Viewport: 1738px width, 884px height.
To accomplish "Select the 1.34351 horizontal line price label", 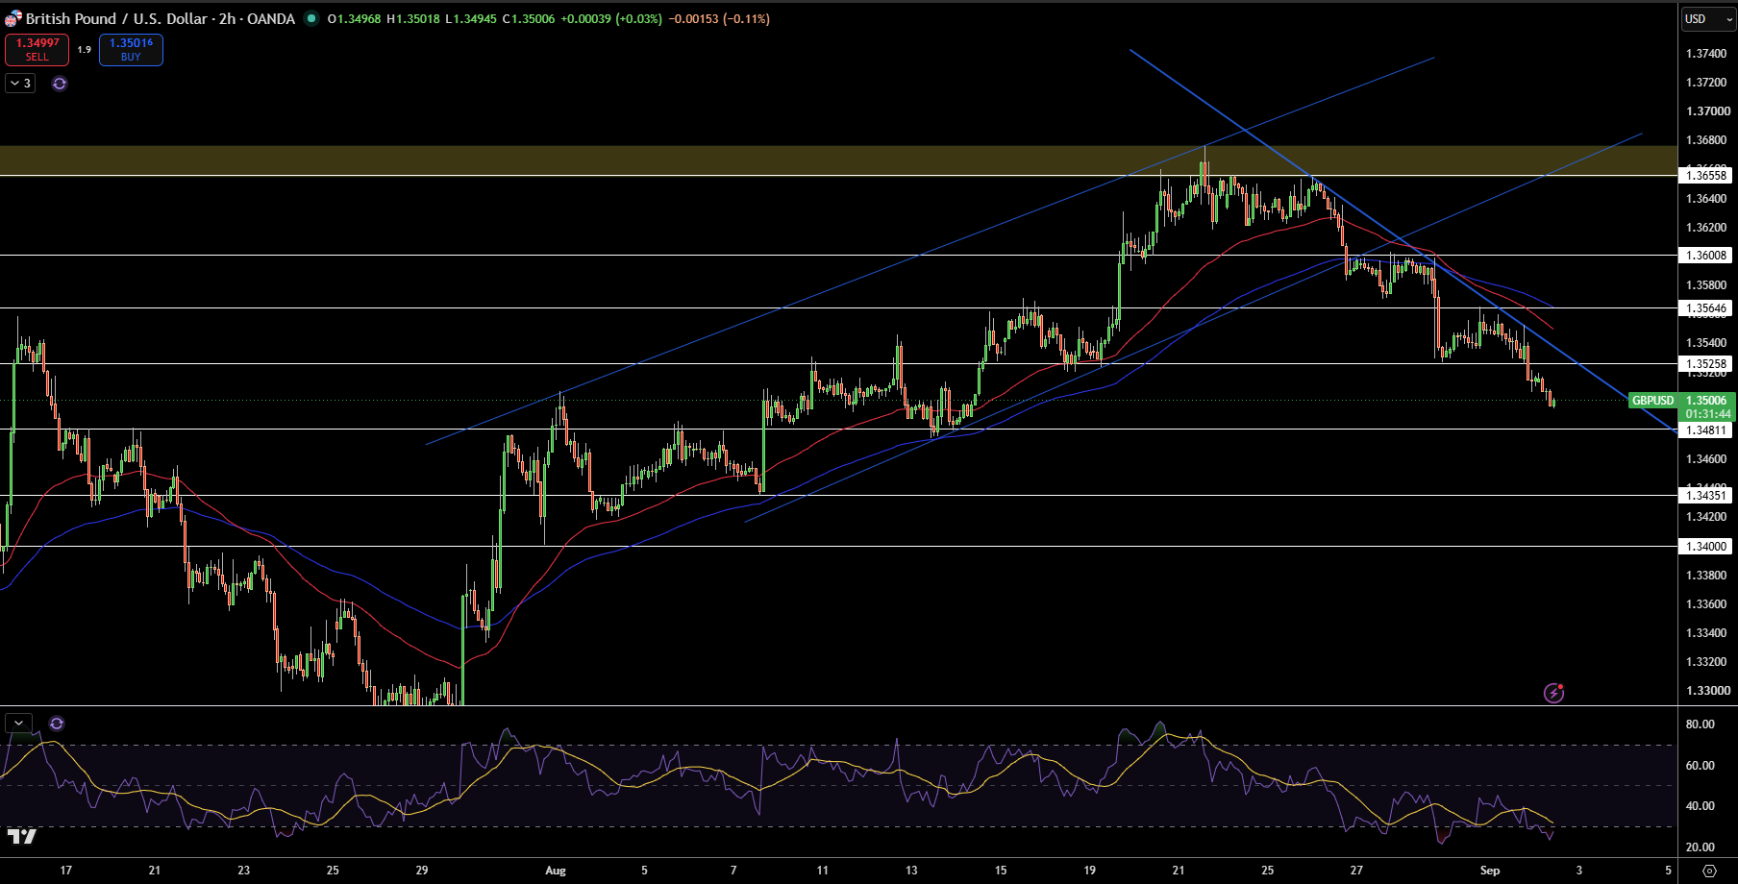I will (1706, 496).
